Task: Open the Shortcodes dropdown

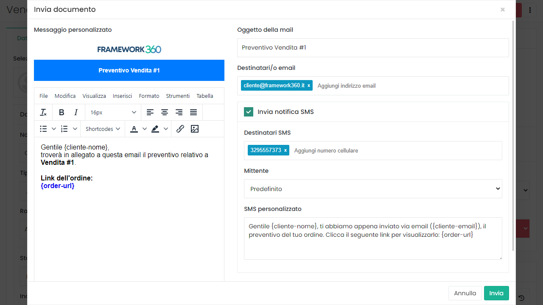Action: coord(103,129)
